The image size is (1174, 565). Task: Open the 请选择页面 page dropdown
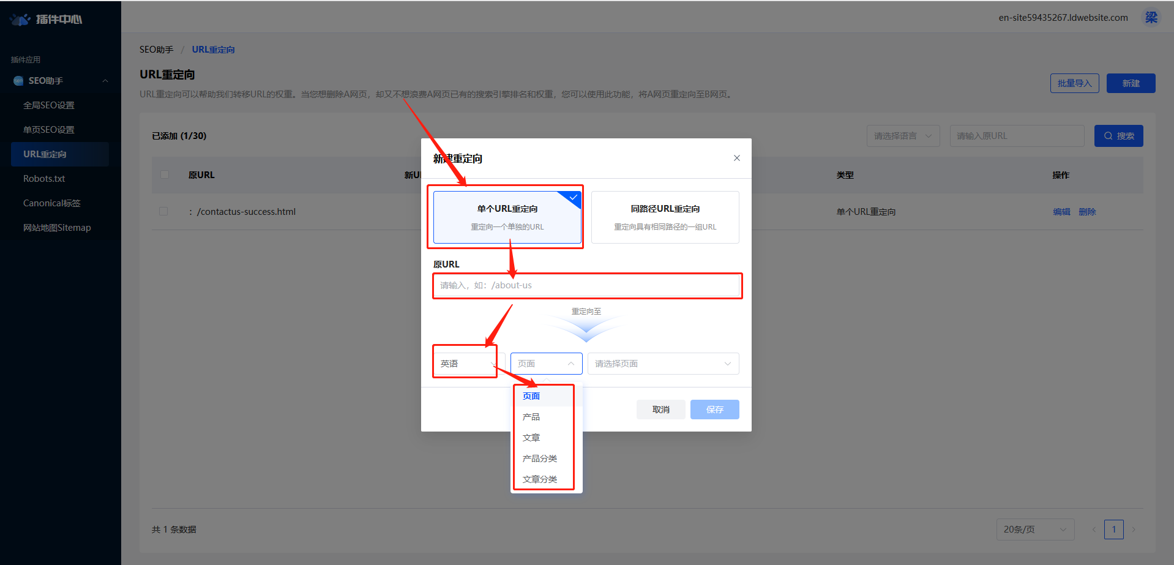pyautogui.click(x=663, y=364)
